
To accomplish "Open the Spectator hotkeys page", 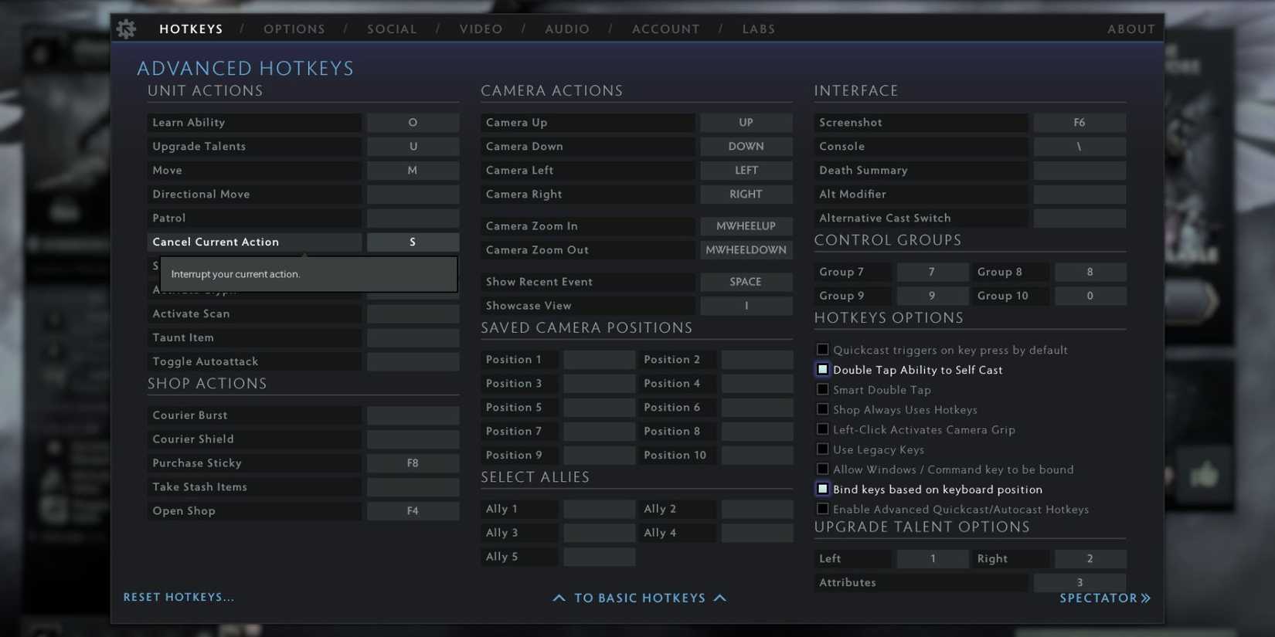I will coord(1105,598).
